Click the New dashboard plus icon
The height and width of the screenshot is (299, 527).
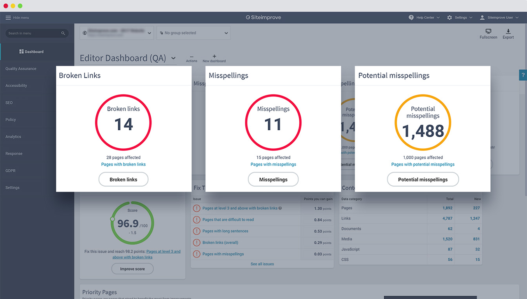pos(214,57)
